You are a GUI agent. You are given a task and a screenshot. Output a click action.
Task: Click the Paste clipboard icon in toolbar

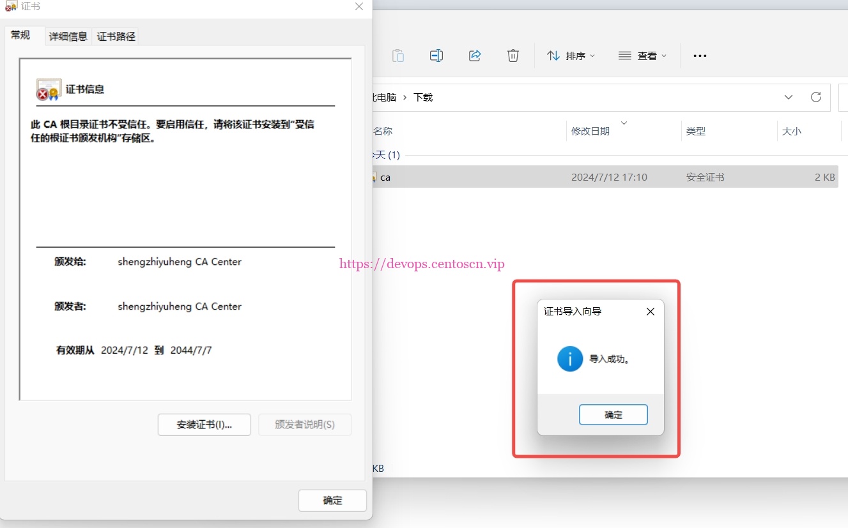[398, 56]
